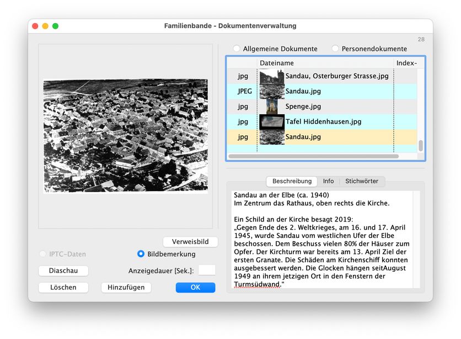Click the Sandau, Osterburger Strasse.jpg thumbnail
This screenshot has width=461, height=339.
pos(271,76)
